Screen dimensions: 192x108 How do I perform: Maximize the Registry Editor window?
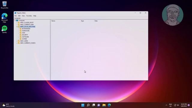click(140, 13)
